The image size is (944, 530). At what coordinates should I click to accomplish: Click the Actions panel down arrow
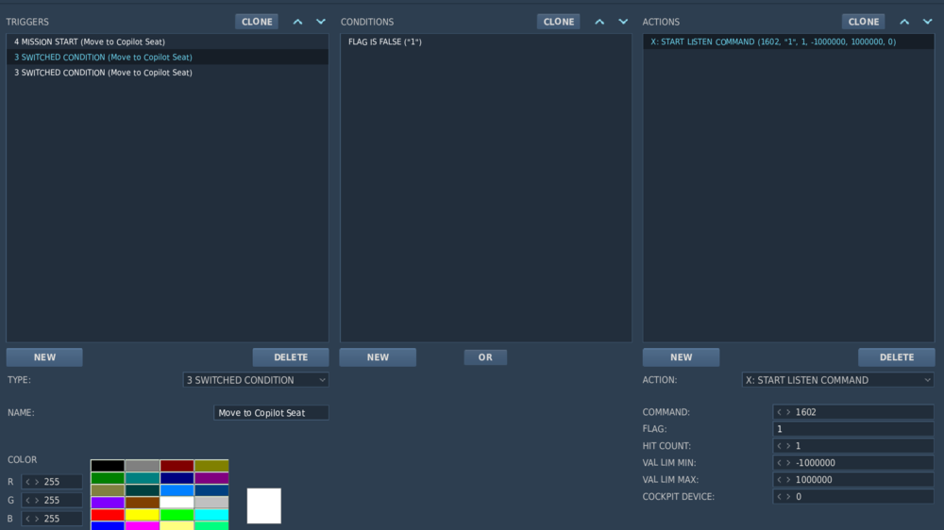pyautogui.click(x=928, y=22)
